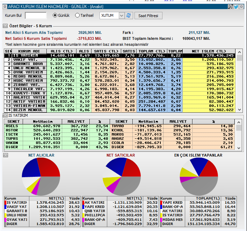
Task: Click the ISCTR stock row
Action: (x=57, y=135)
